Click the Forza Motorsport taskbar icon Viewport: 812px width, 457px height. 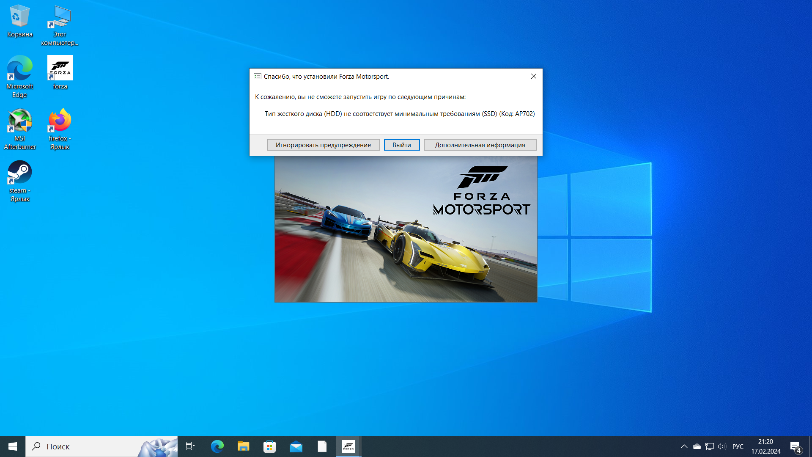(x=348, y=446)
